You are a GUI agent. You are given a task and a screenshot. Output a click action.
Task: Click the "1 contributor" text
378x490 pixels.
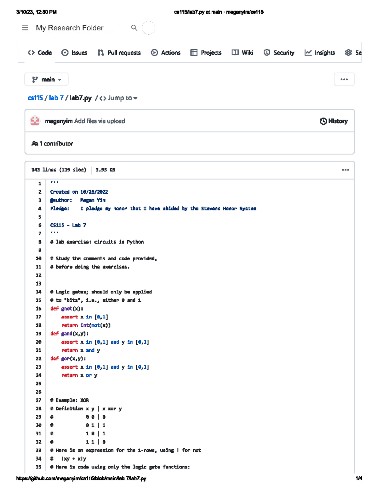pos(56,144)
